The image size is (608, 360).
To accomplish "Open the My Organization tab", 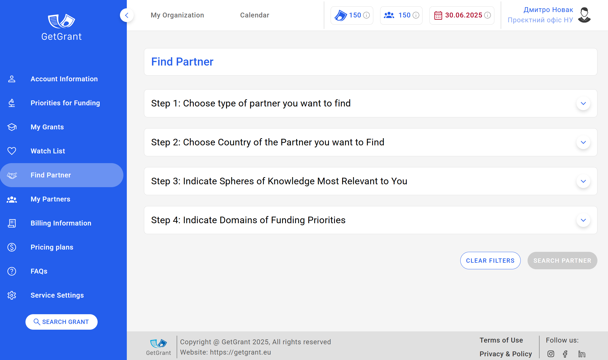I will pos(177,15).
